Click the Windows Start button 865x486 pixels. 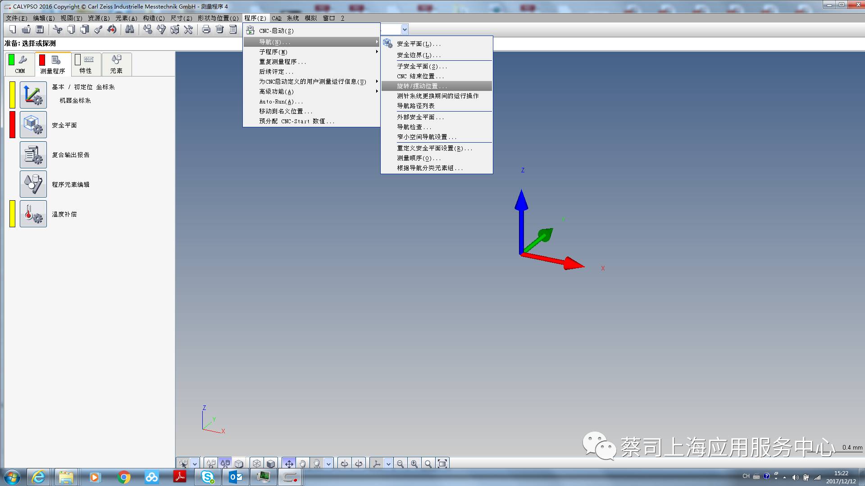coord(12,477)
